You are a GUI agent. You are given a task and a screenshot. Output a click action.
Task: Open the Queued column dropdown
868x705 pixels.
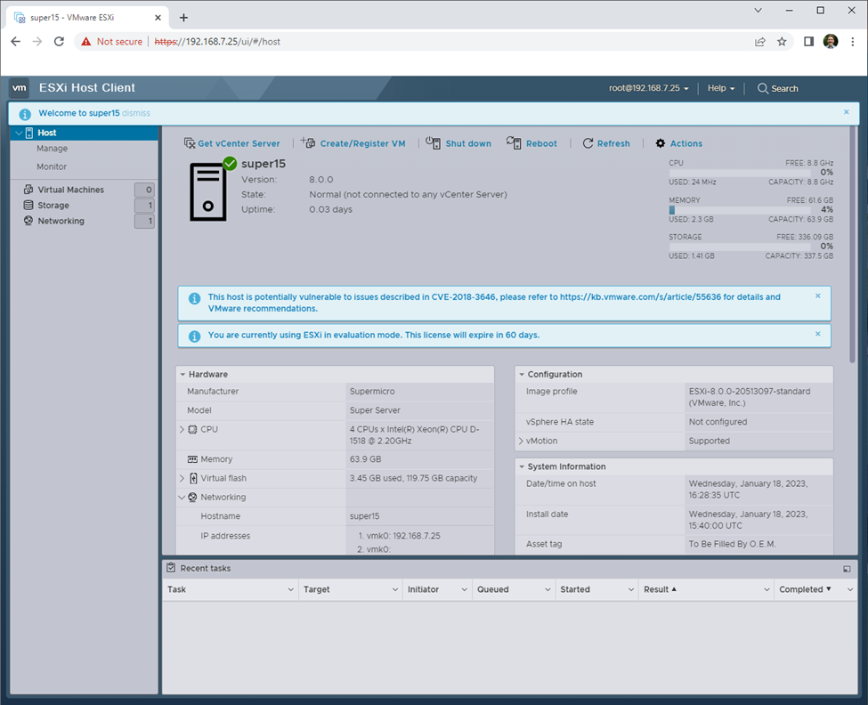(548, 590)
